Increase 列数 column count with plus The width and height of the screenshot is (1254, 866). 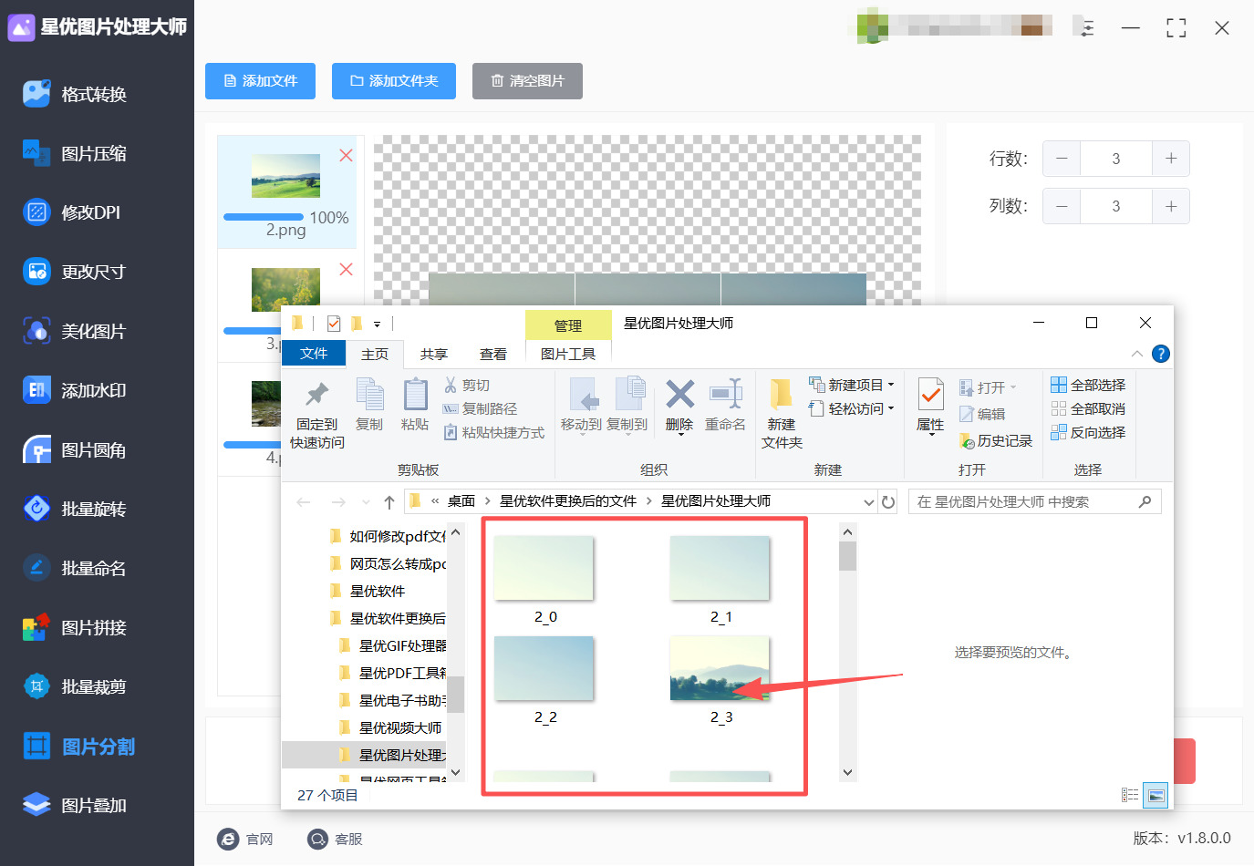(x=1171, y=206)
